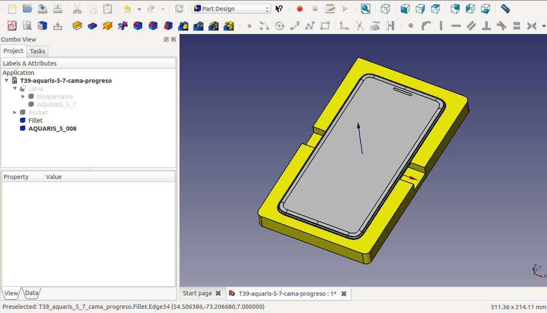
Task: Start macro recording with red button
Action: (x=299, y=9)
